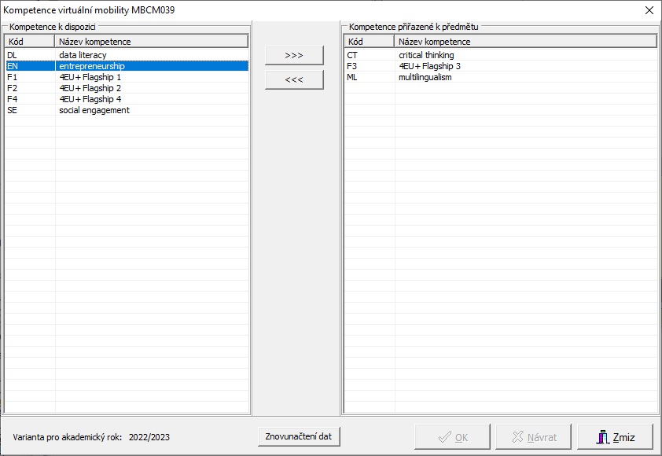Click the greyed-out Návrat X button

(x=534, y=437)
